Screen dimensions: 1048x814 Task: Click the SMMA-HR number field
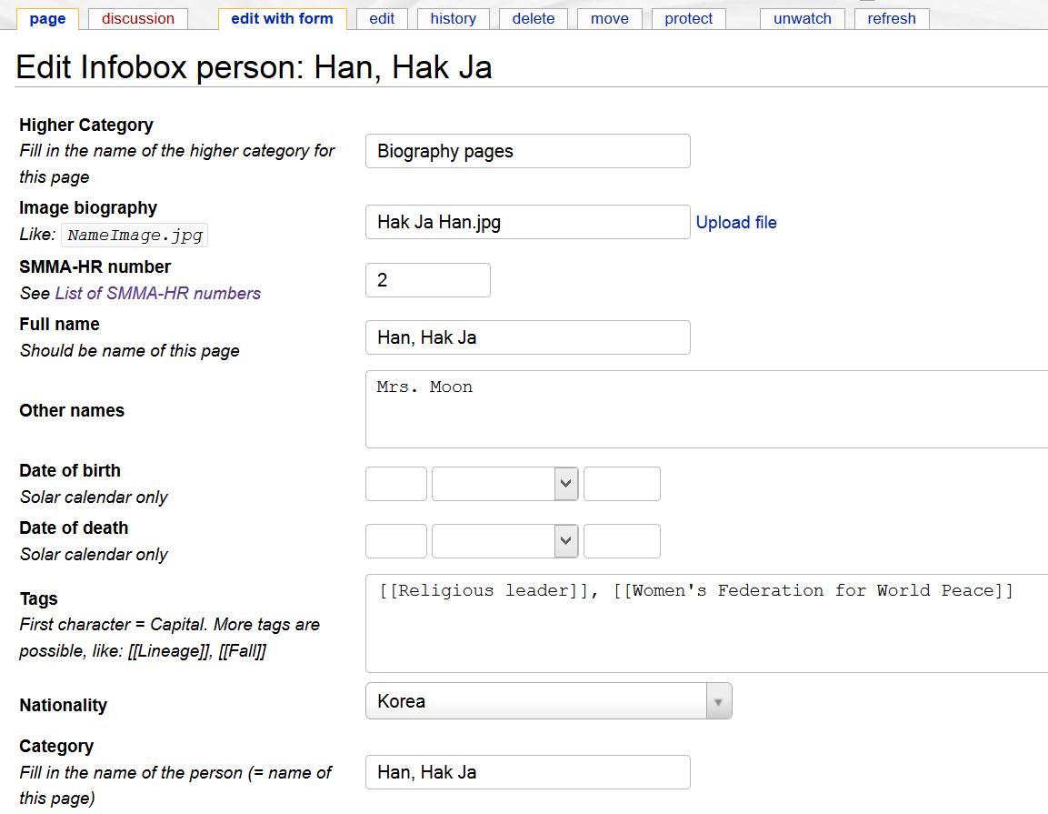pos(427,280)
